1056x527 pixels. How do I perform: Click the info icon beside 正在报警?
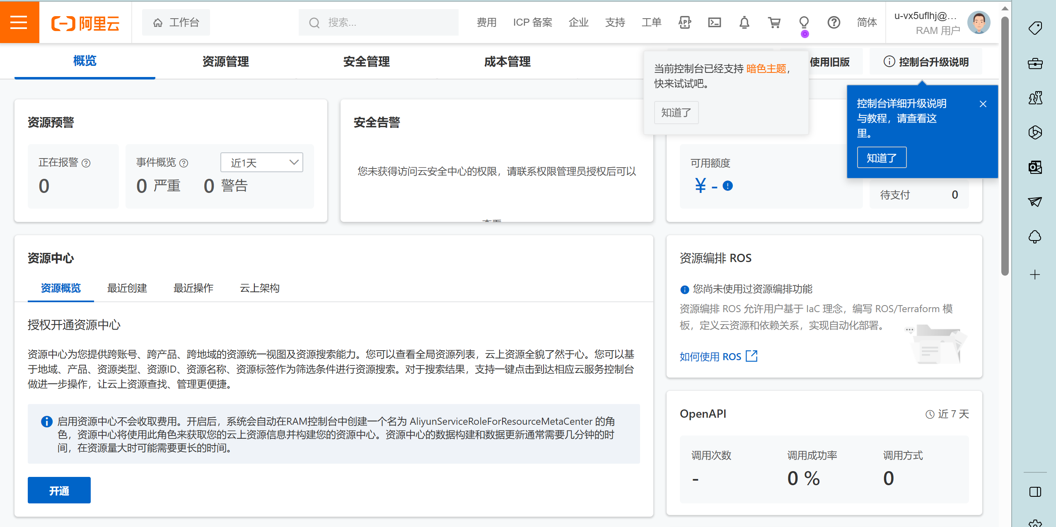86,163
